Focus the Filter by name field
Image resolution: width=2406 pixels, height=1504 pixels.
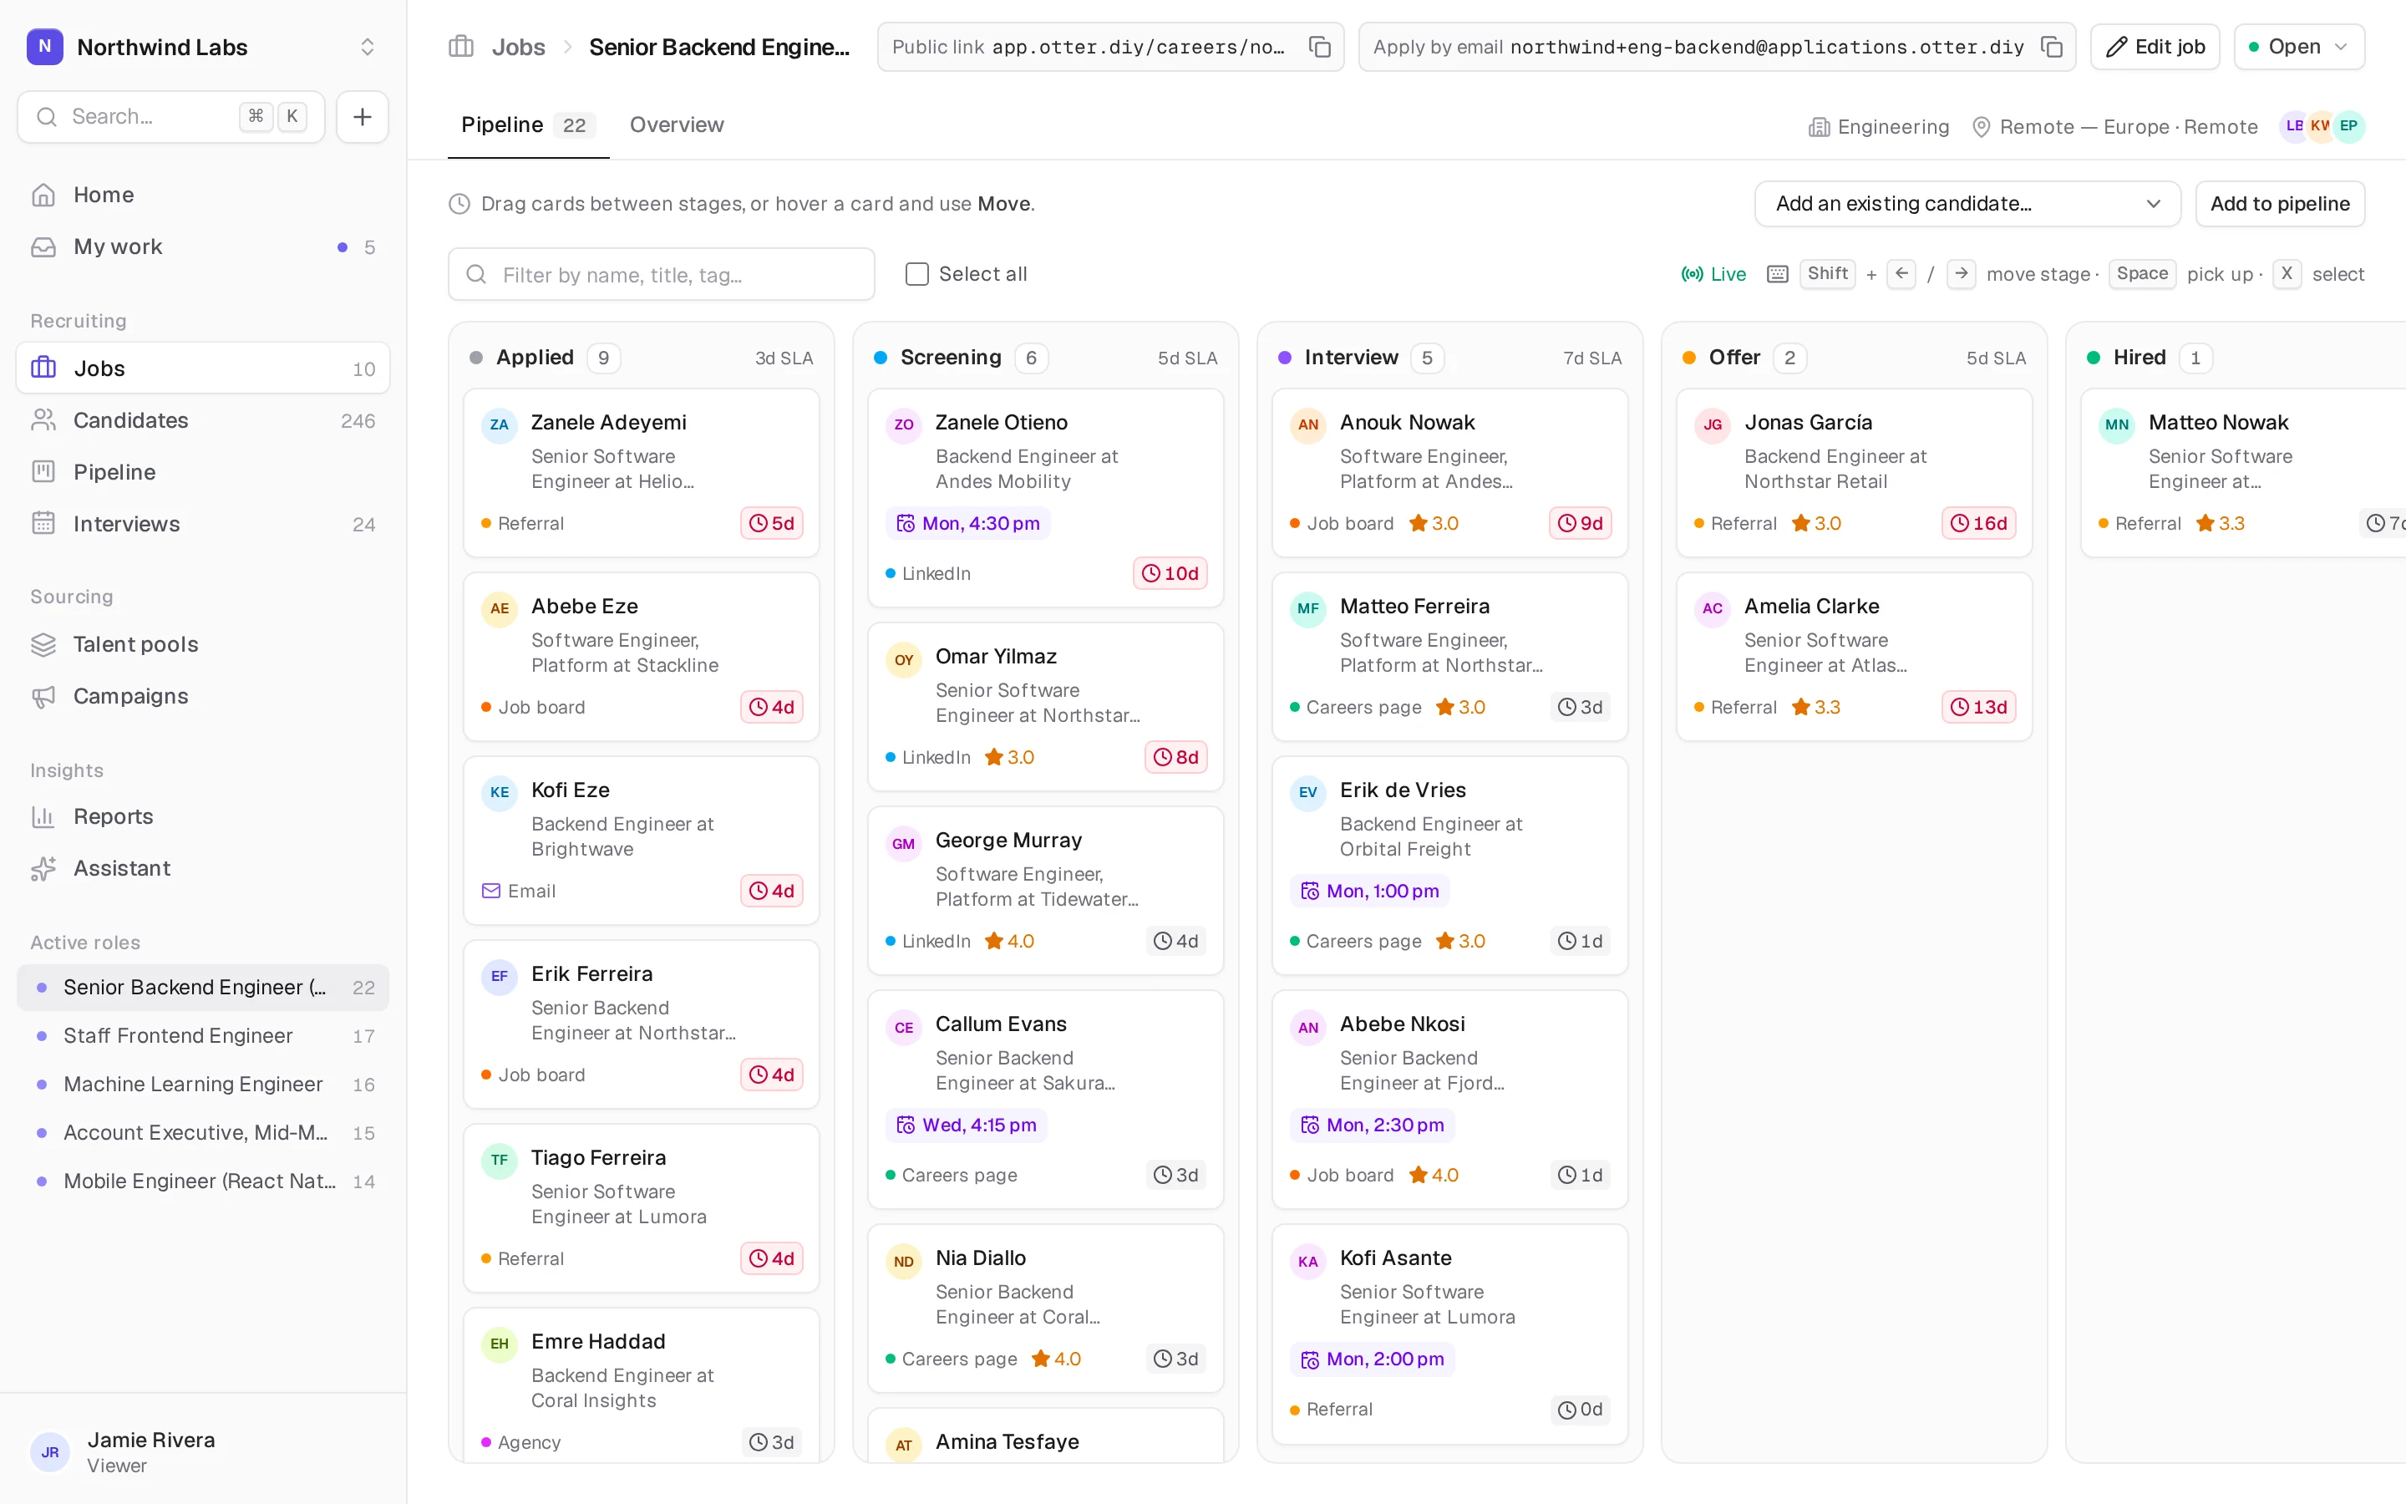[661, 275]
